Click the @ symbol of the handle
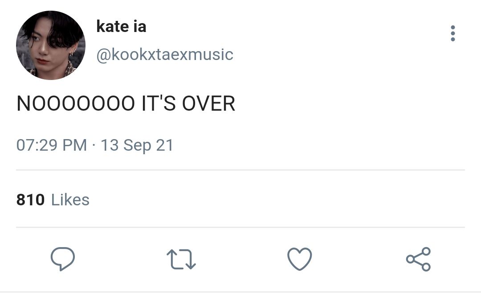 (x=103, y=56)
